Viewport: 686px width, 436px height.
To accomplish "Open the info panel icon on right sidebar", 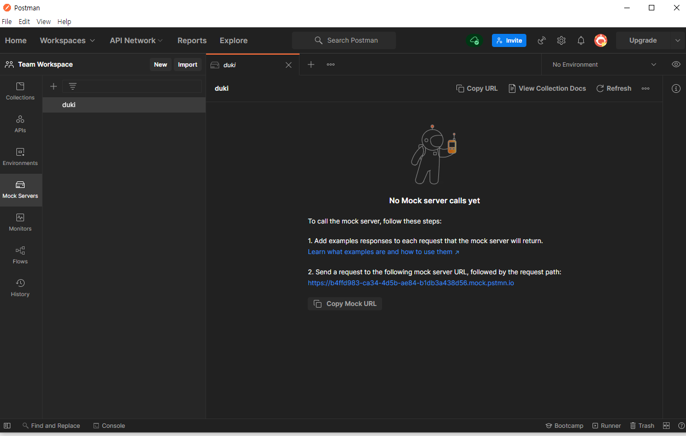I will 676,89.
